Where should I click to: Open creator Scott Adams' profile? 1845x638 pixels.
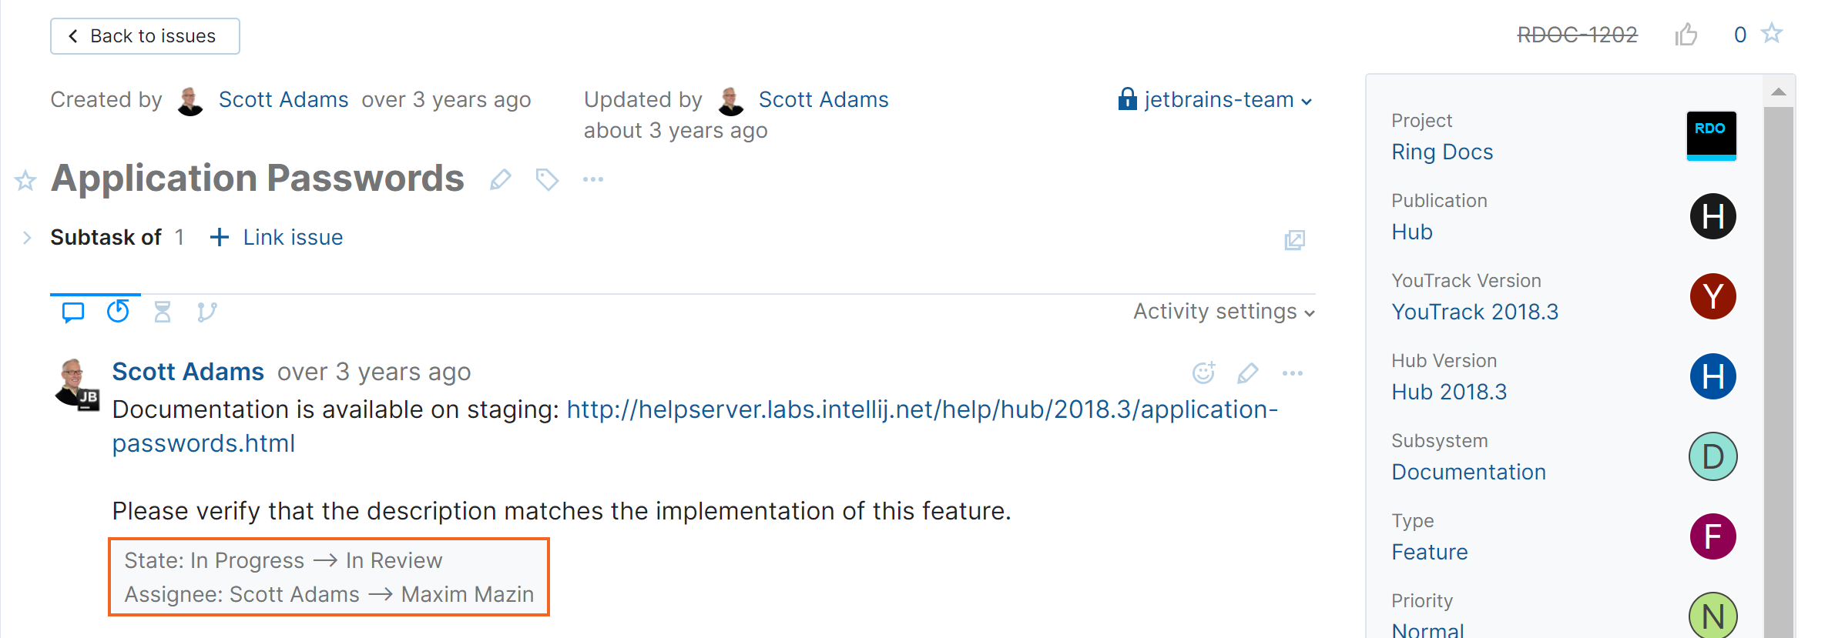(x=283, y=99)
